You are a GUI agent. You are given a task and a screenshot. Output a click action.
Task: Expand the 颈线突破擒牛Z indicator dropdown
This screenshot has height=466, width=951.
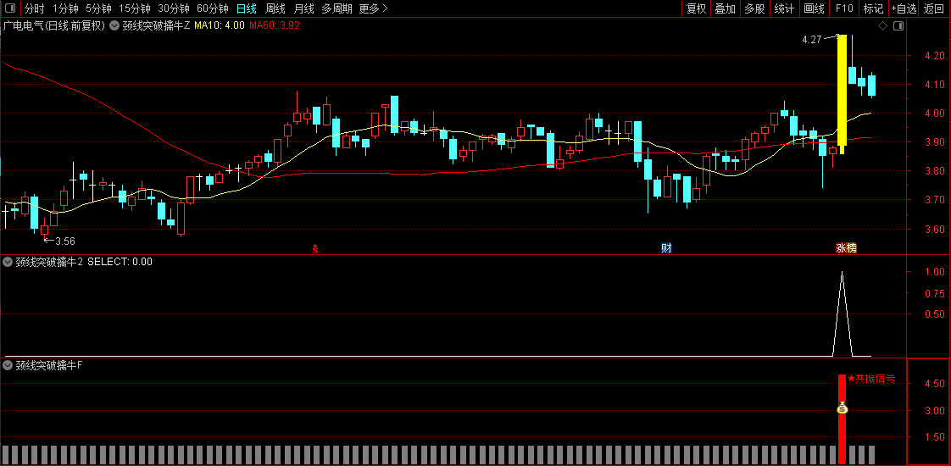[114, 26]
